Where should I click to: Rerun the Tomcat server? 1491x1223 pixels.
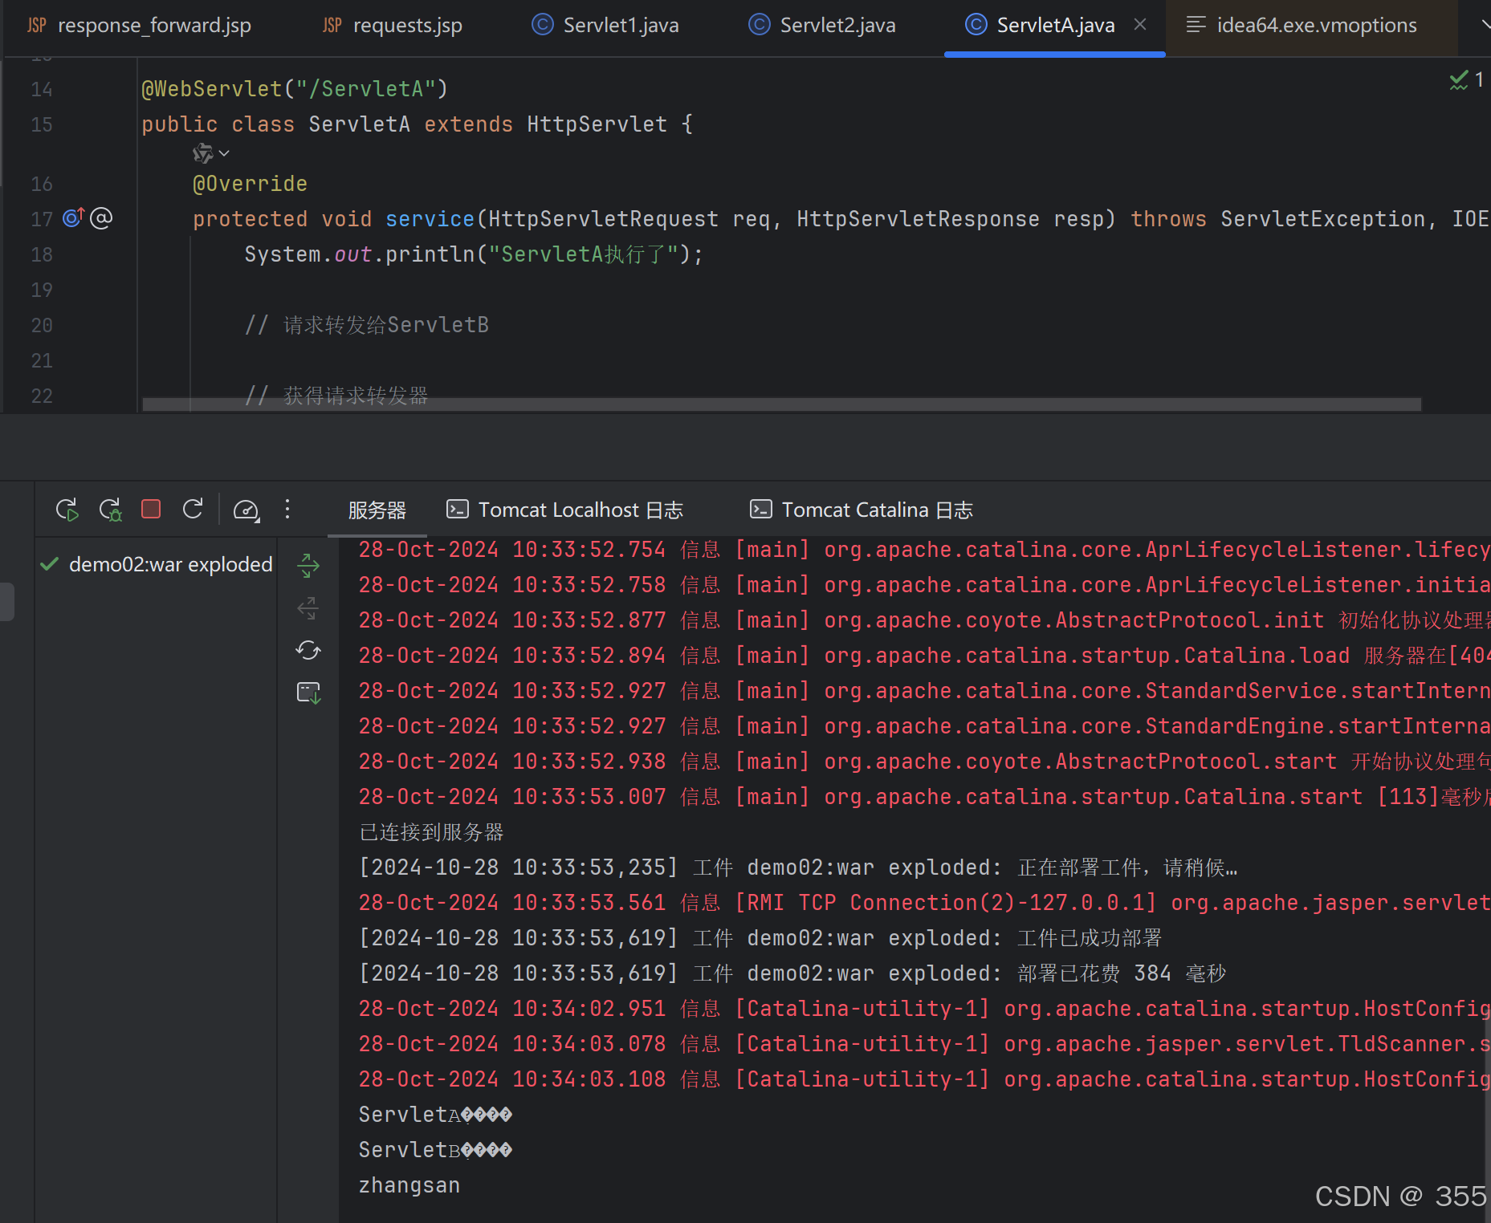coord(67,509)
